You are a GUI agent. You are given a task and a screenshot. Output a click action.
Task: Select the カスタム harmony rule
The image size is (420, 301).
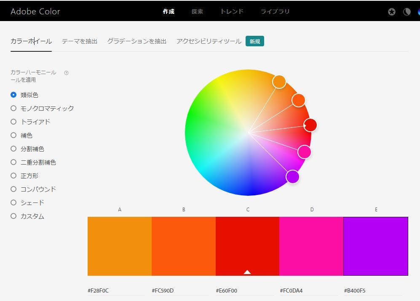pos(13,216)
